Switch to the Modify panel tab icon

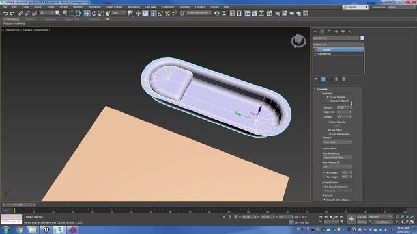322,32
